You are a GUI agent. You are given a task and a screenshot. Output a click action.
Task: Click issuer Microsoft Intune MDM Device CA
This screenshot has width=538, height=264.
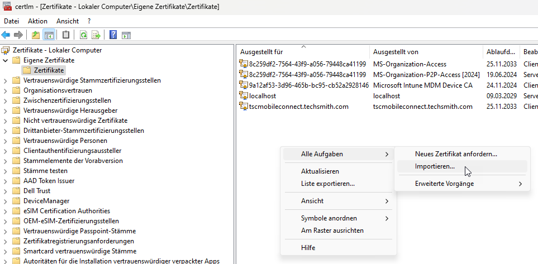click(x=423, y=85)
